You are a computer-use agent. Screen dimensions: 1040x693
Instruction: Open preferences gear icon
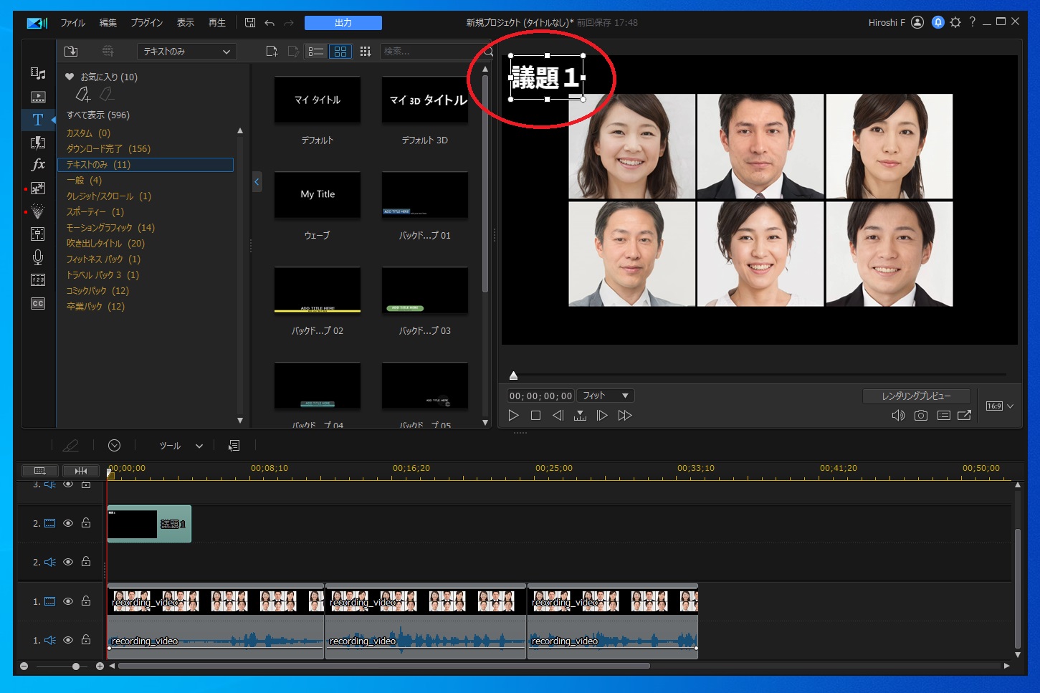(x=955, y=22)
